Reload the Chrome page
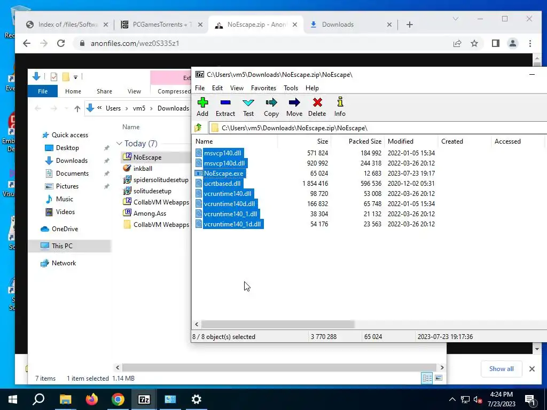The image size is (547, 410). [61, 43]
